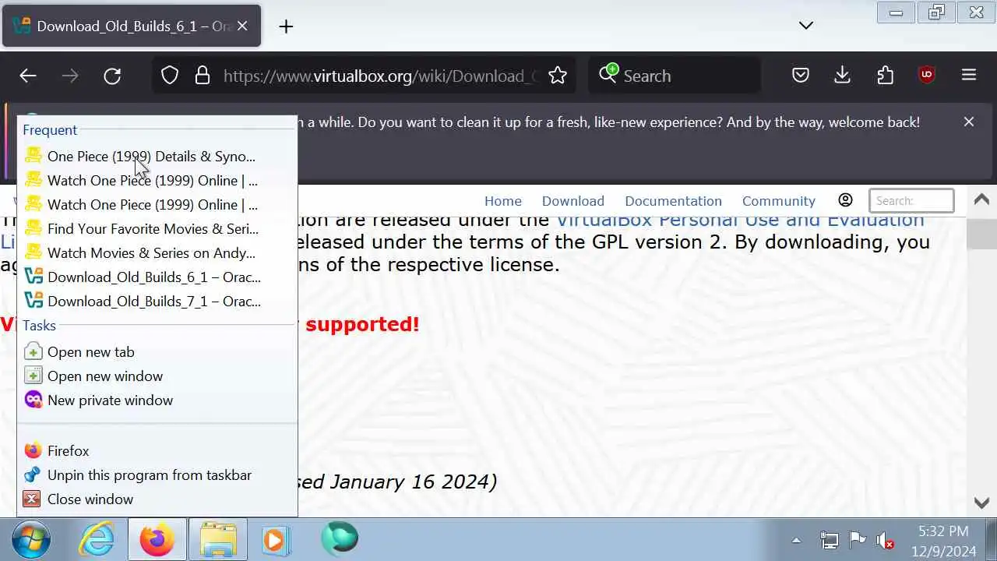The image size is (997, 561).
Task: Open the green round app taskbar icon
Action: [340, 538]
